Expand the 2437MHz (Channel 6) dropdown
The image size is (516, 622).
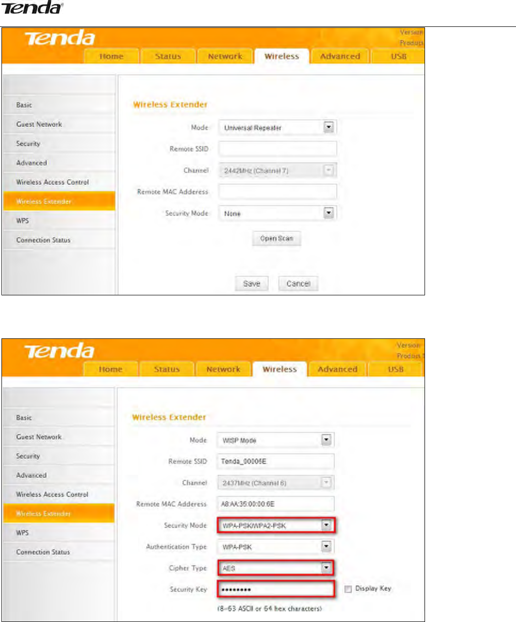(275, 483)
